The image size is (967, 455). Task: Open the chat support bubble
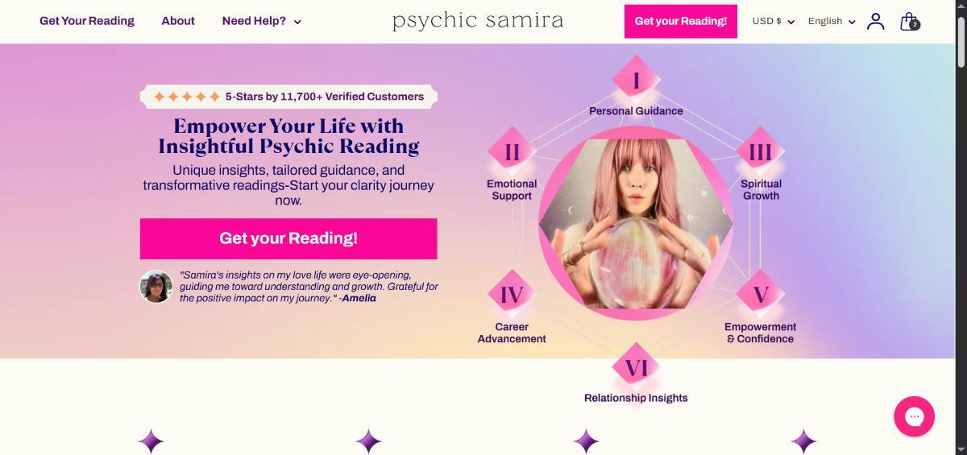point(914,416)
